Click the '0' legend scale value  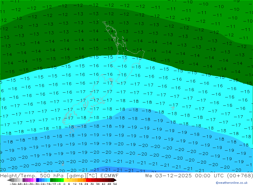click(x=64, y=184)
